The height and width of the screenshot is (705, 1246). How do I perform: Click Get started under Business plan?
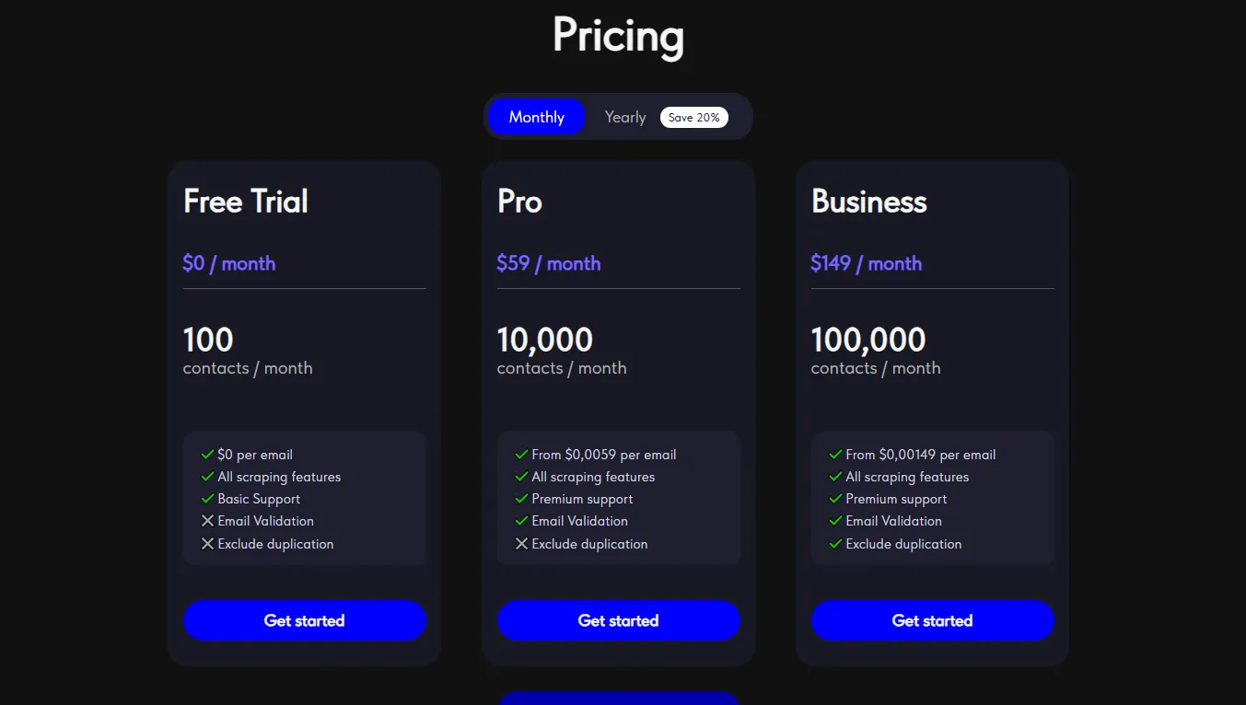(932, 620)
